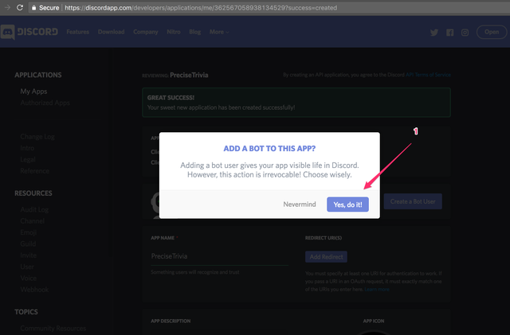Screen dimensions: 510x335
Task: Open the Download menu item
Action: pos(112,32)
